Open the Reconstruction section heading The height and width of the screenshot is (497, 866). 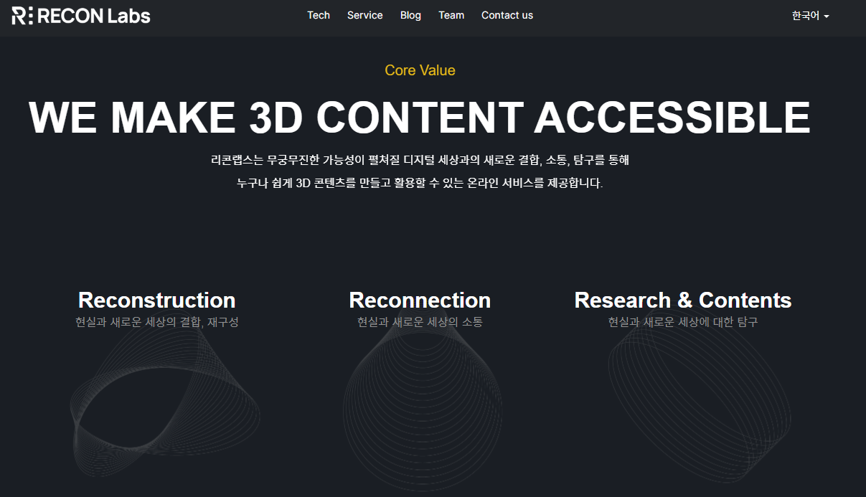click(x=156, y=300)
